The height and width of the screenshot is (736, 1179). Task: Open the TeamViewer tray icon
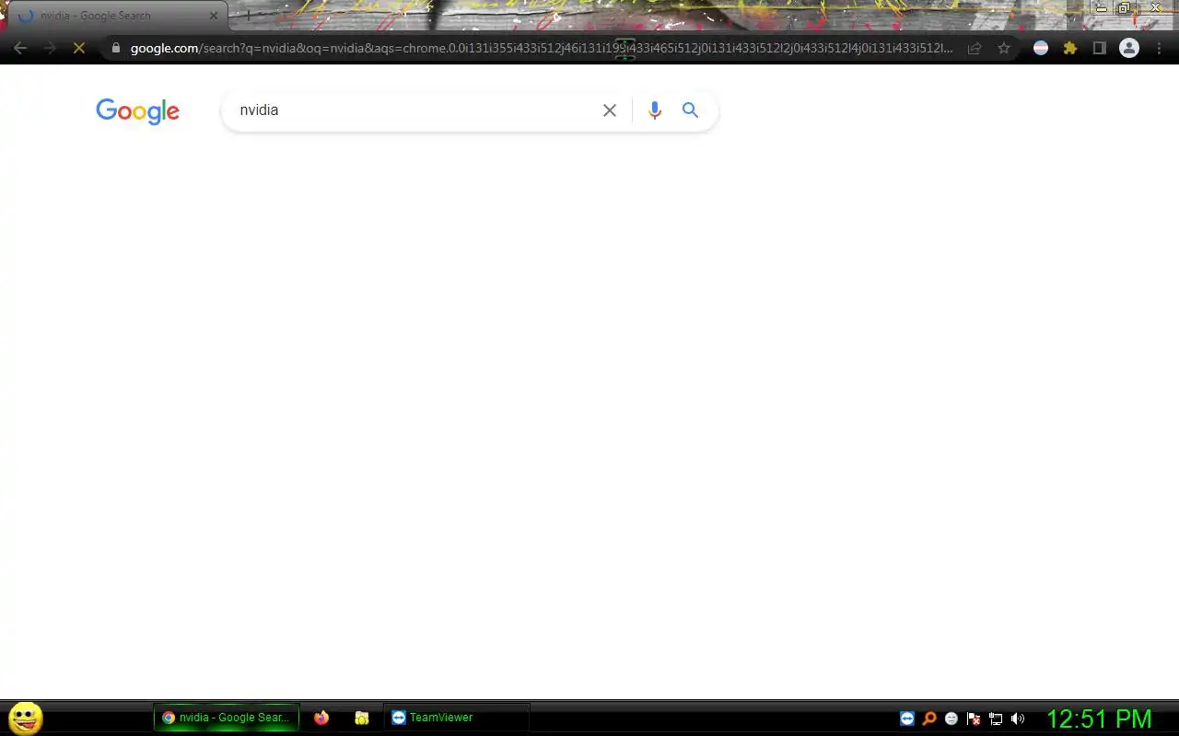point(907,719)
